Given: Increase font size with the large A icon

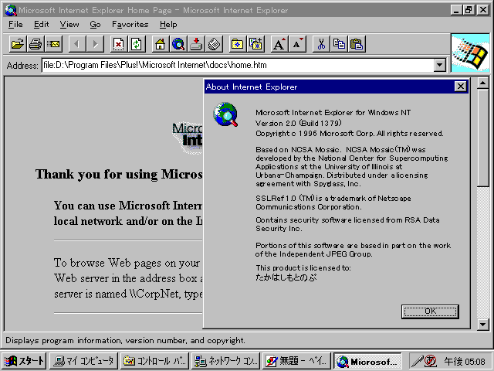Looking at the screenshot, I should point(279,44).
